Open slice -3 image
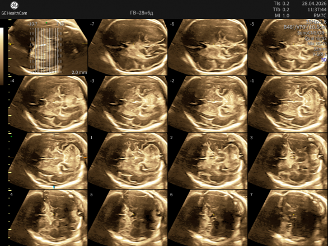 pyautogui.click(x=128, y=104)
